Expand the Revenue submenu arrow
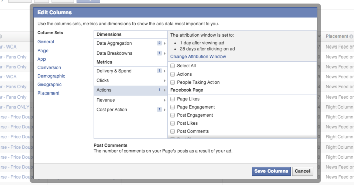This screenshot has height=185, width=354. click(165, 100)
